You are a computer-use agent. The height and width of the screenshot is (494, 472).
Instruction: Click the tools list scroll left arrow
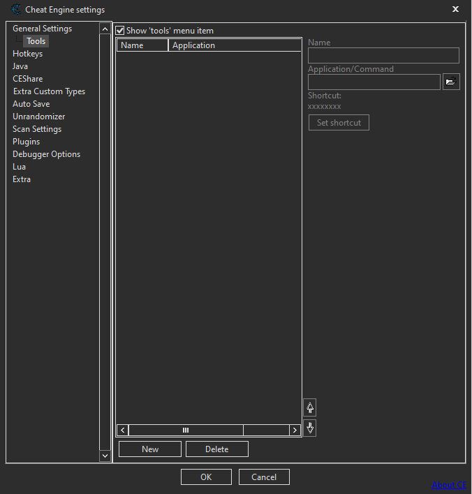tap(123, 430)
